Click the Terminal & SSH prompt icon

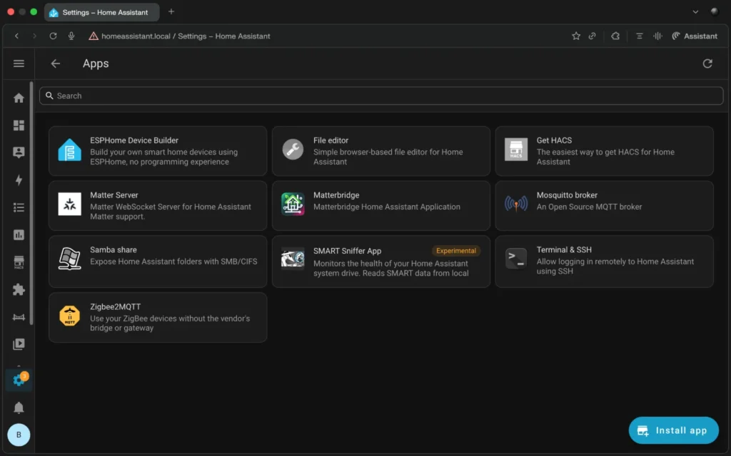coord(516,258)
